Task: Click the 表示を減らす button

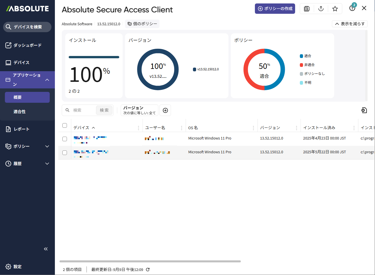Action: [349, 24]
